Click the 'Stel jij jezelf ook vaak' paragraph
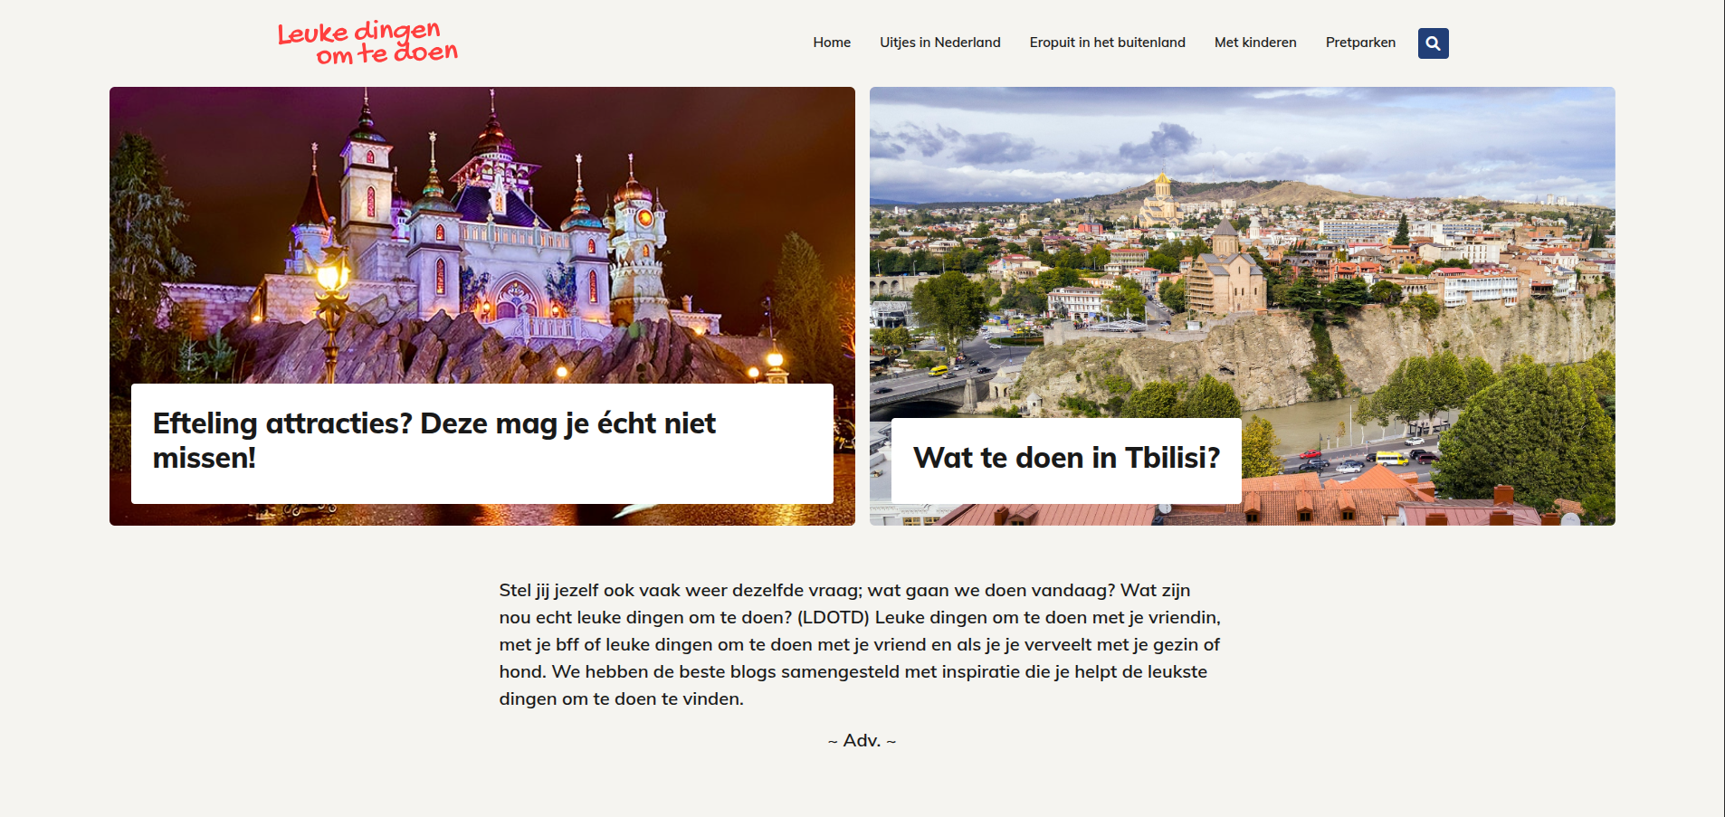 pos(860,644)
